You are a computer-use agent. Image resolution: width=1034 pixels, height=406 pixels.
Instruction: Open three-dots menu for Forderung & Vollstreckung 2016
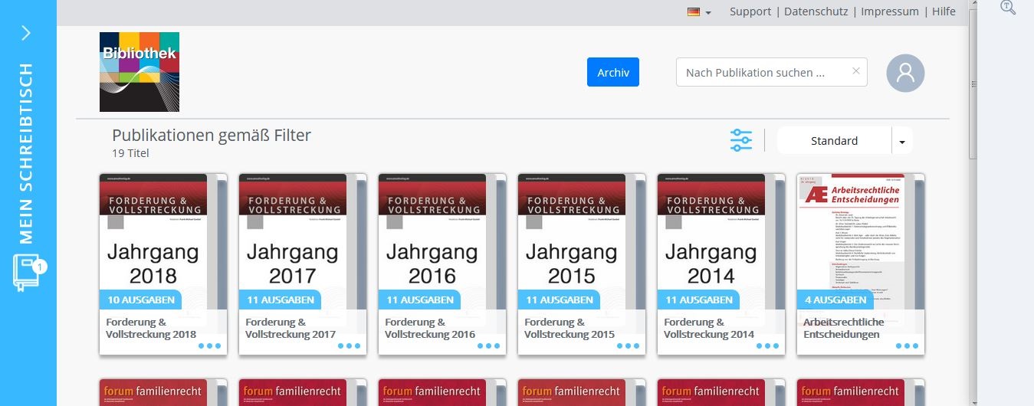click(x=488, y=345)
